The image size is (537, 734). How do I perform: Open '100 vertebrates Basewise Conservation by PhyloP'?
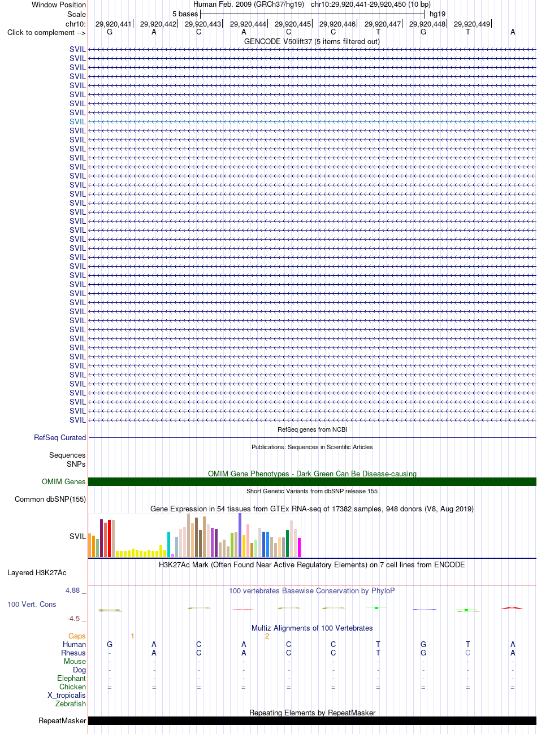coord(312,590)
